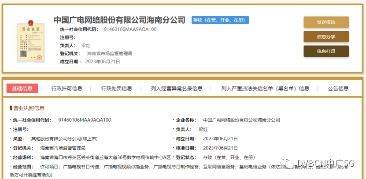Screen dimensions: 366x179
Task: Click 梁红 in the header section
Action: tap(86, 46)
